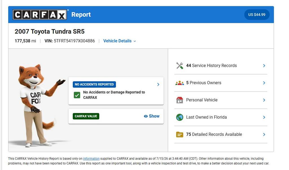
Task: Open arrow for 75 Detailed Records Available
Action: (x=264, y=135)
